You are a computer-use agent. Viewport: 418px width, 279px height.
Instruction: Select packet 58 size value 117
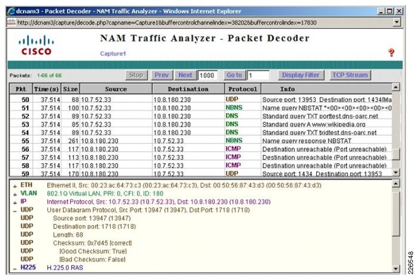tap(73, 166)
